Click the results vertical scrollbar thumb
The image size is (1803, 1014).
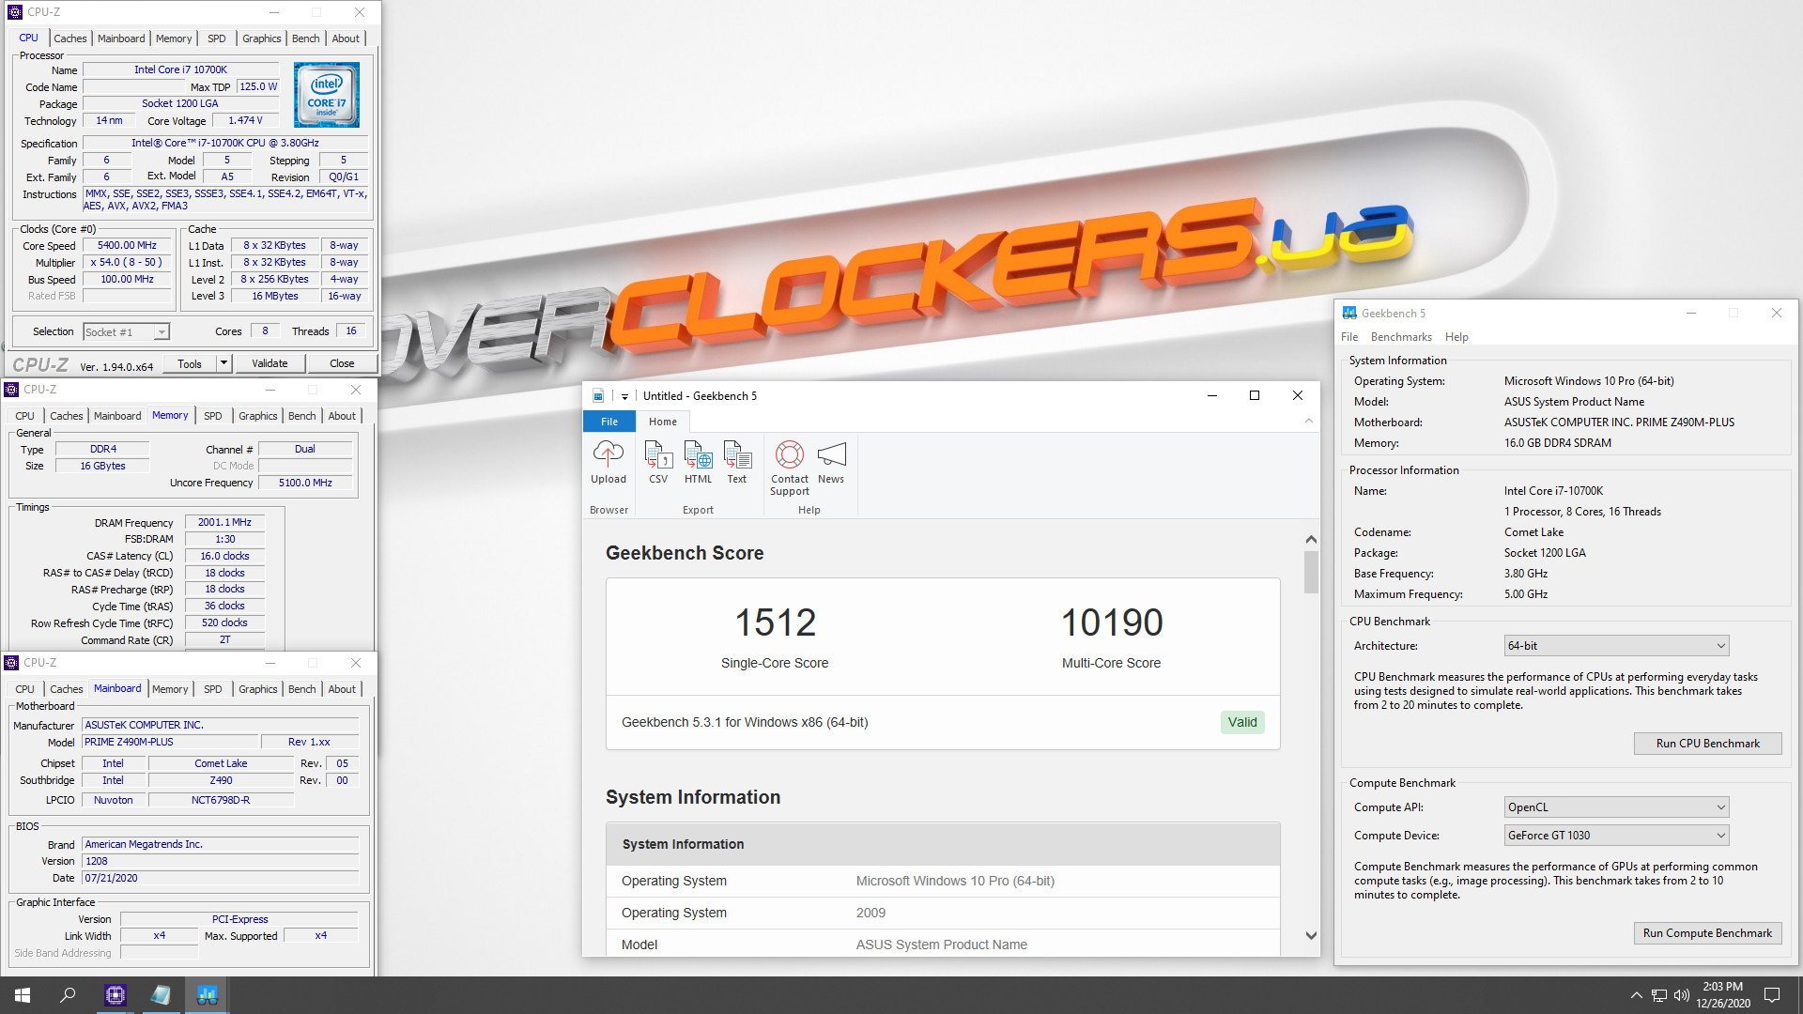point(1311,572)
